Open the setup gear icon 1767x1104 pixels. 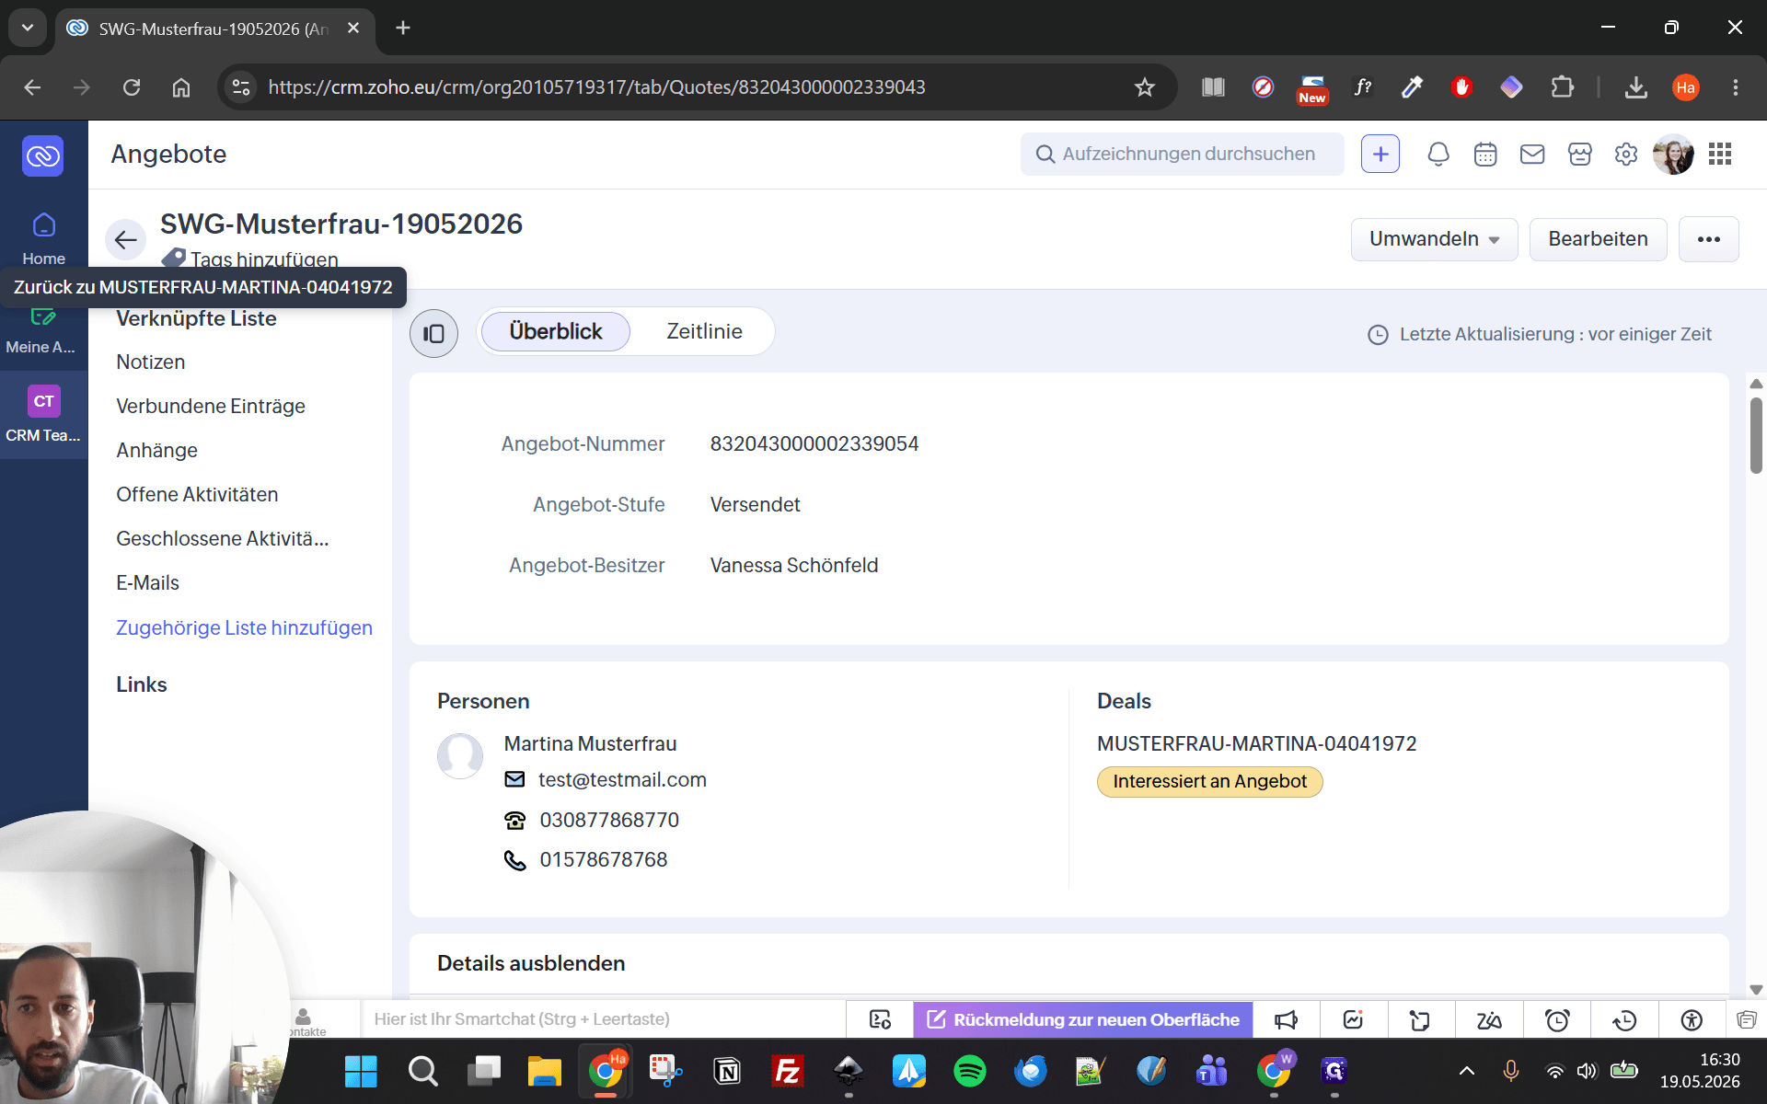(1626, 155)
